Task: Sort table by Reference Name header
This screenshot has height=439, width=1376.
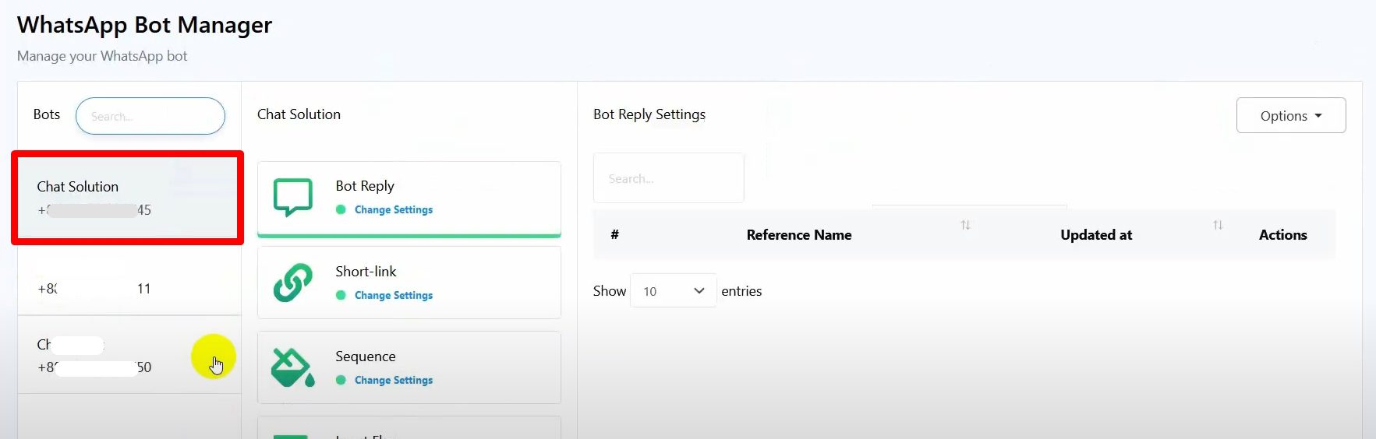Action: [798, 235]
